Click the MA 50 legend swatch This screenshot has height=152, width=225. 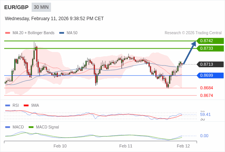pos(62,33)
